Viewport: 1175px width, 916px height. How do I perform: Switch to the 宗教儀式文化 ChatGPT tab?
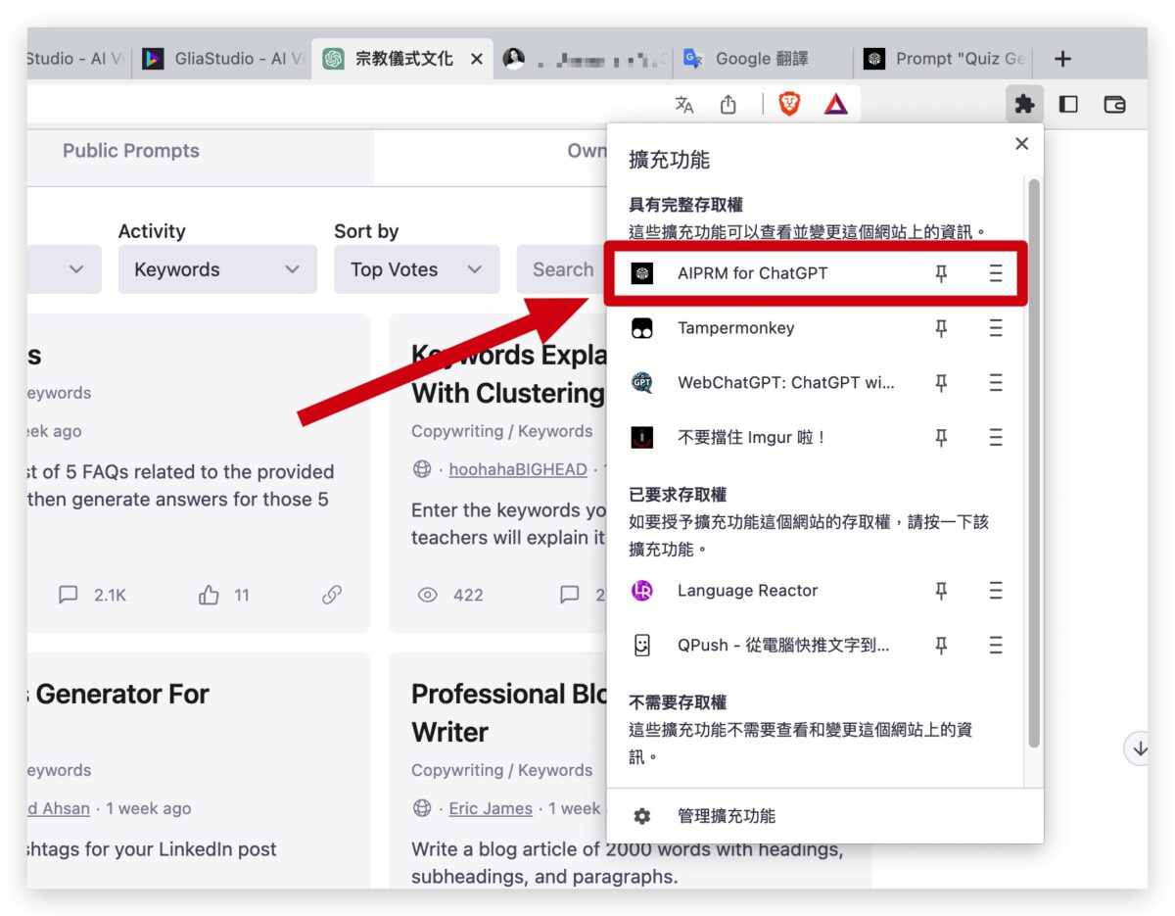point(403,59)
